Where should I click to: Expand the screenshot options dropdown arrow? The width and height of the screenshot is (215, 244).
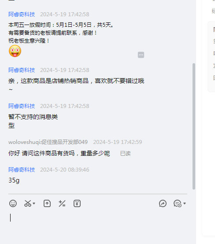(x=34, y=203)
